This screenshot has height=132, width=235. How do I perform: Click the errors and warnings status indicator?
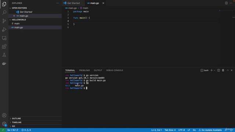click(26, 130)
